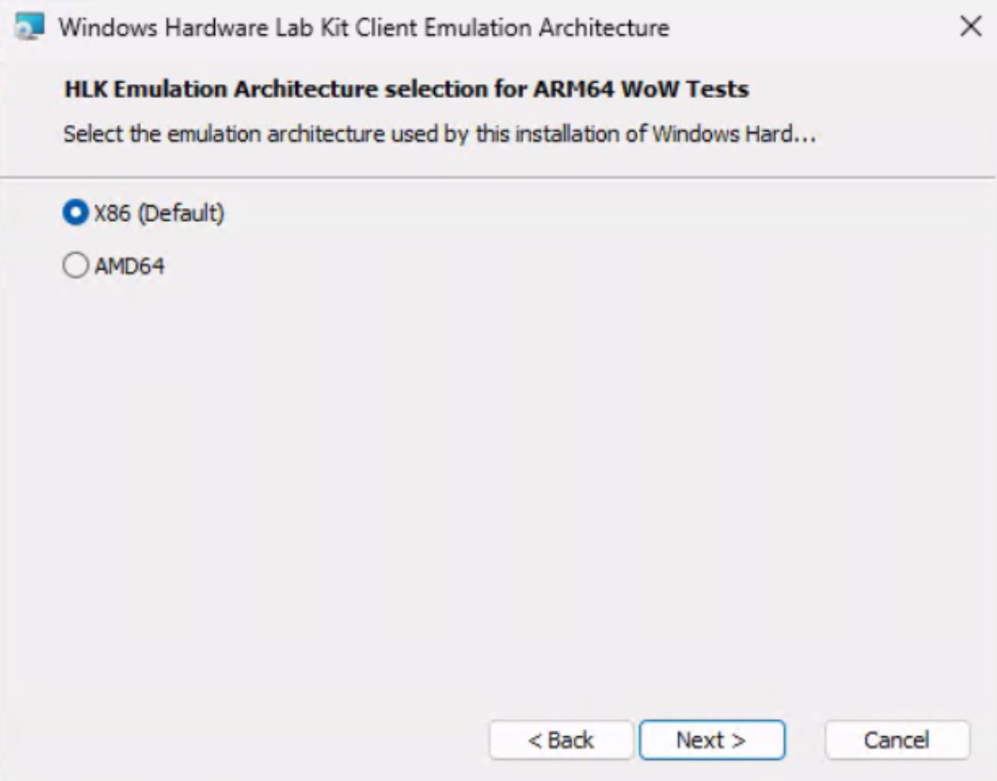The width and height of the screenshot is (997, 781).
Task: Choose the AMD64 radio button
Action: [x=76, y=265]
